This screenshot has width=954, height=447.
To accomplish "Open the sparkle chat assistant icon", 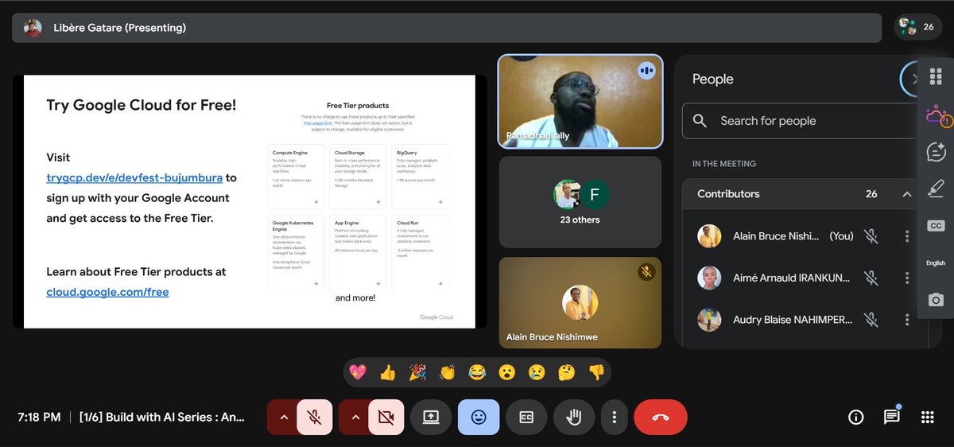I will (936, 152).
